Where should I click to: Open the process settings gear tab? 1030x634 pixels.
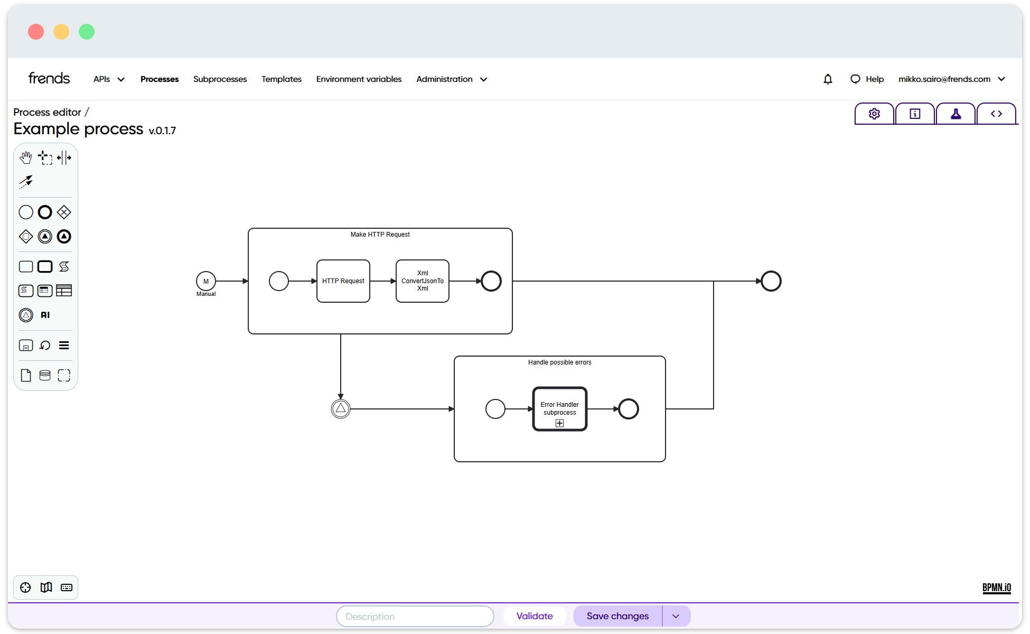click(874, 113)
